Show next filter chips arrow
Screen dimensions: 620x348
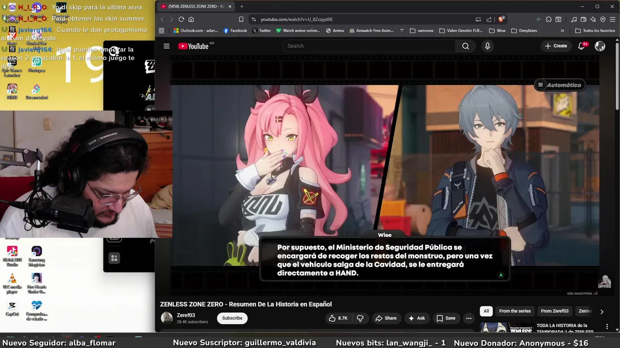point(602,312)
